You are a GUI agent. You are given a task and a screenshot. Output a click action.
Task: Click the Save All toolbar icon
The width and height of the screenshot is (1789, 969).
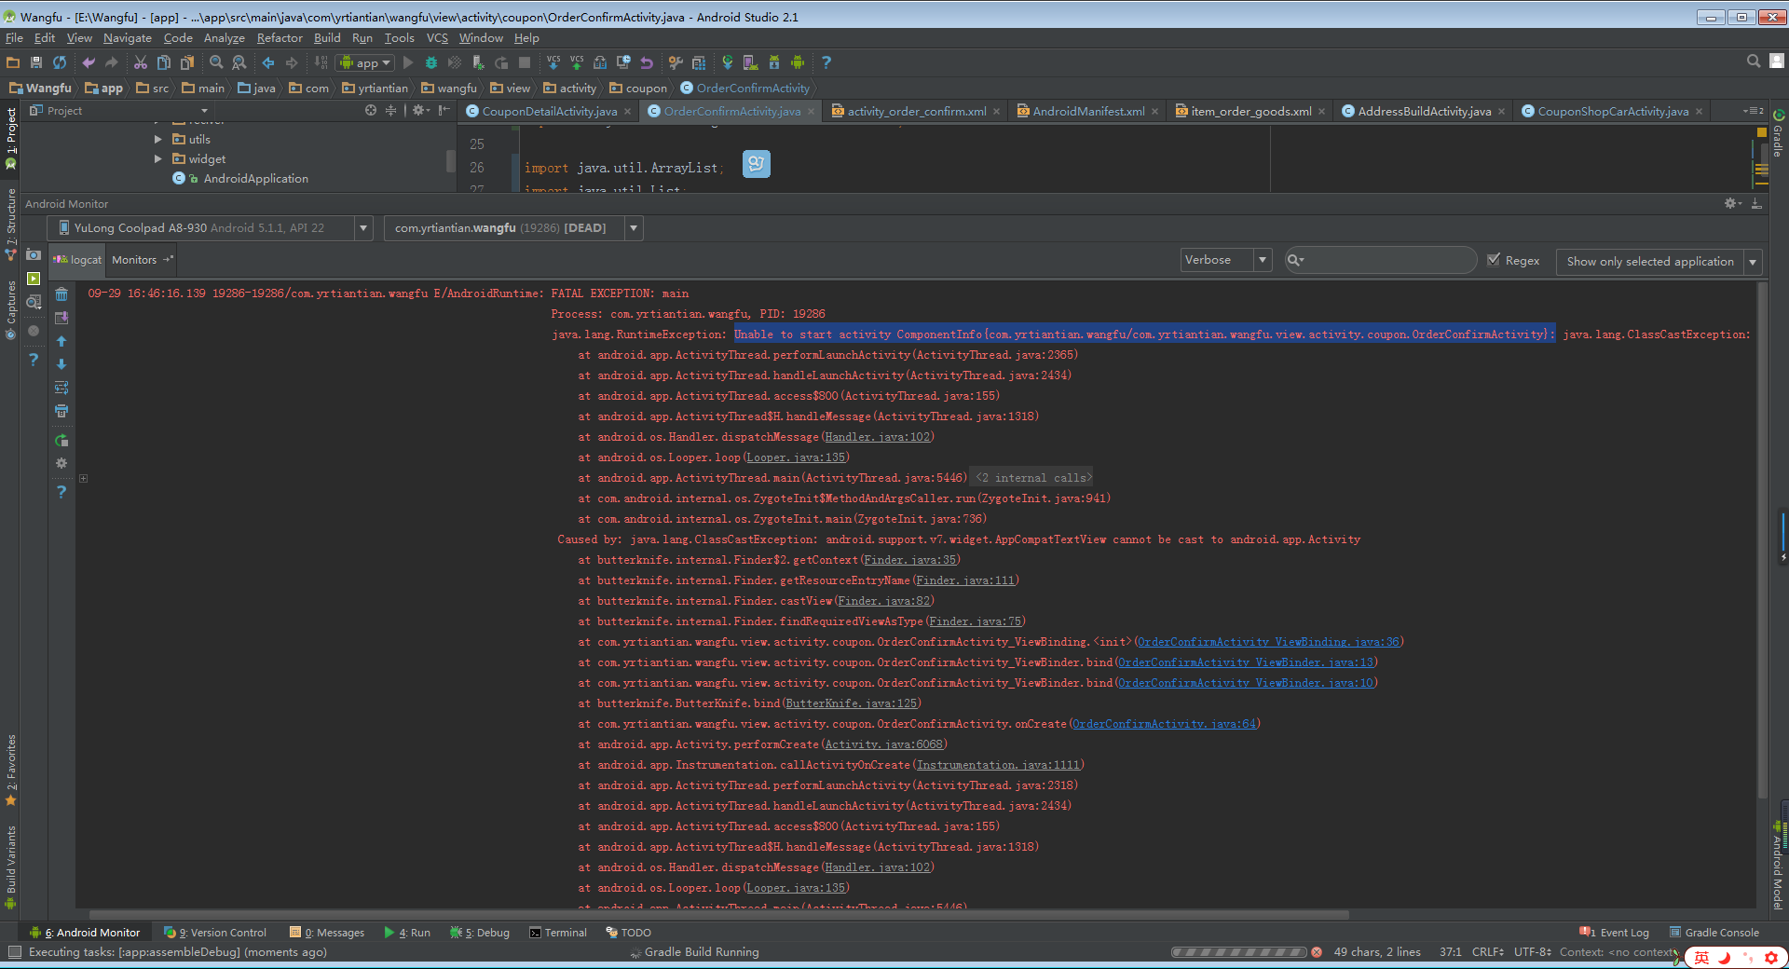pos(36,62)
